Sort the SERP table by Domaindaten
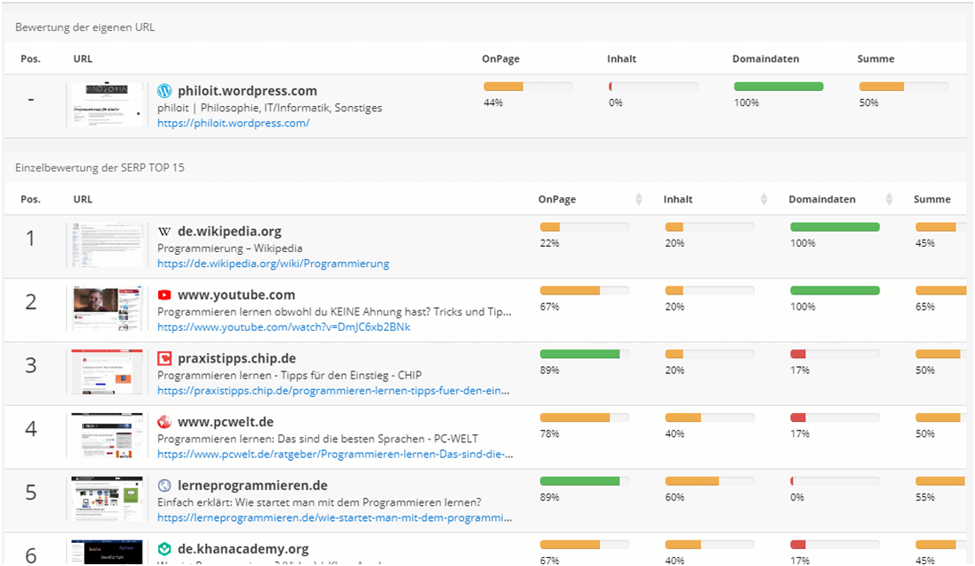 tap(889, 200)
